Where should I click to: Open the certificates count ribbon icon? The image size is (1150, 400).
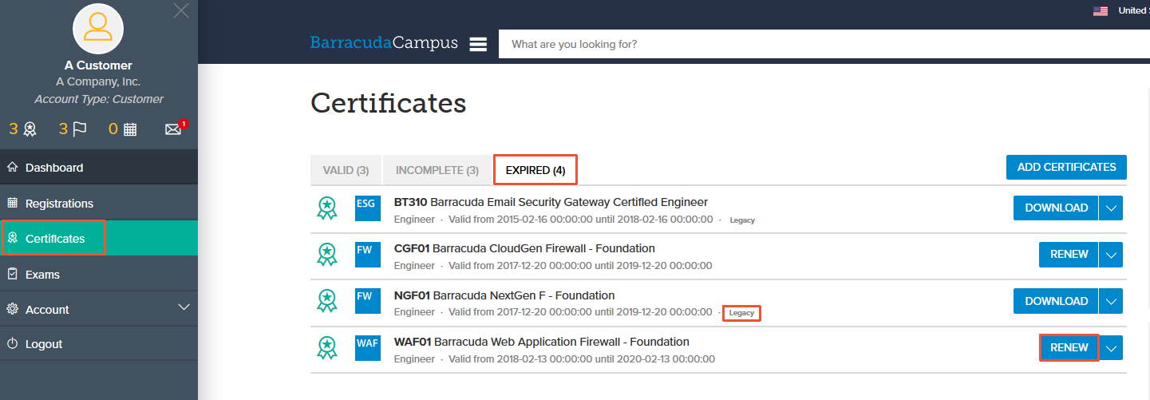pyautogui.click(x=30, y=129)
